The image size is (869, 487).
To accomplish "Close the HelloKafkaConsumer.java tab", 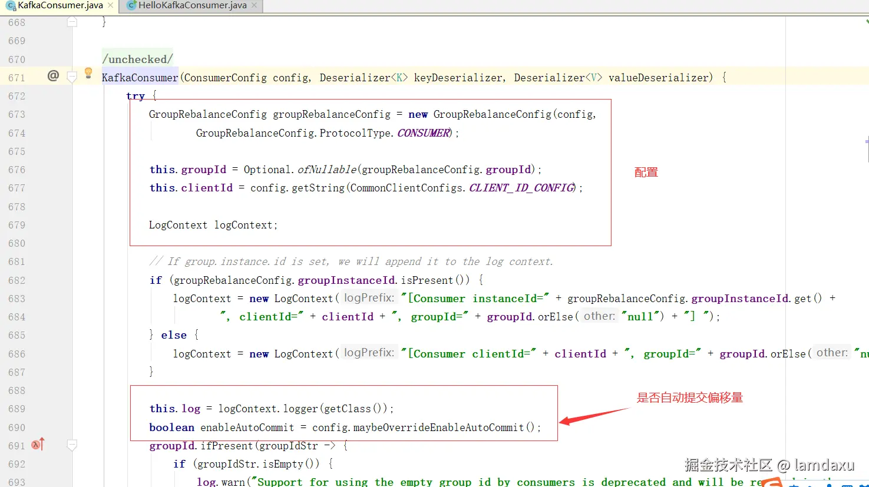I will pos(254,5).
